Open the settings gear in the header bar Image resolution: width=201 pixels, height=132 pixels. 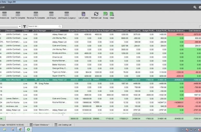click(200, 7)
